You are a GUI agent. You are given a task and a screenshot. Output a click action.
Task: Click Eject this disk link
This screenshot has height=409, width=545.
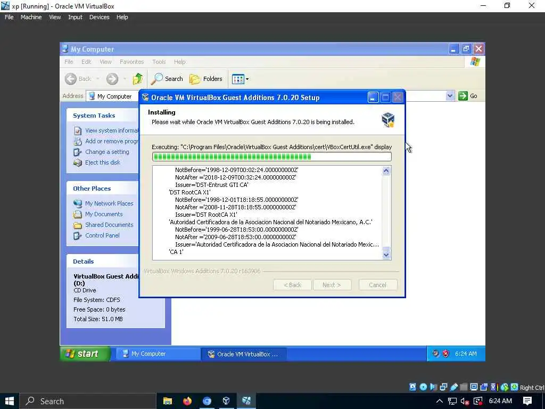(x=103, y=162)
